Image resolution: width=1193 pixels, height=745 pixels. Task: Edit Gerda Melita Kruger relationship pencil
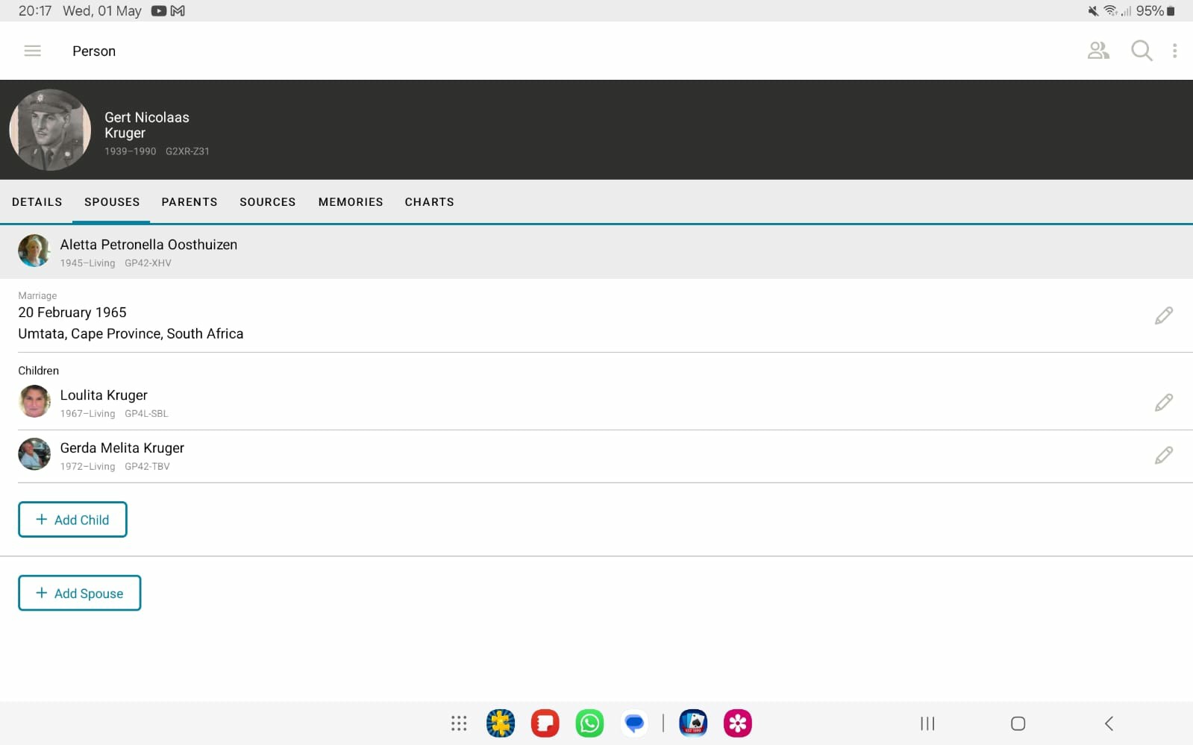[x=1163, y=456]
